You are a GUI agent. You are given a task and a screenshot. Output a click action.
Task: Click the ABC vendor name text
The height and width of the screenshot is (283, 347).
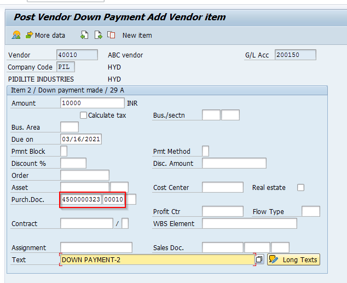(125, 55)
